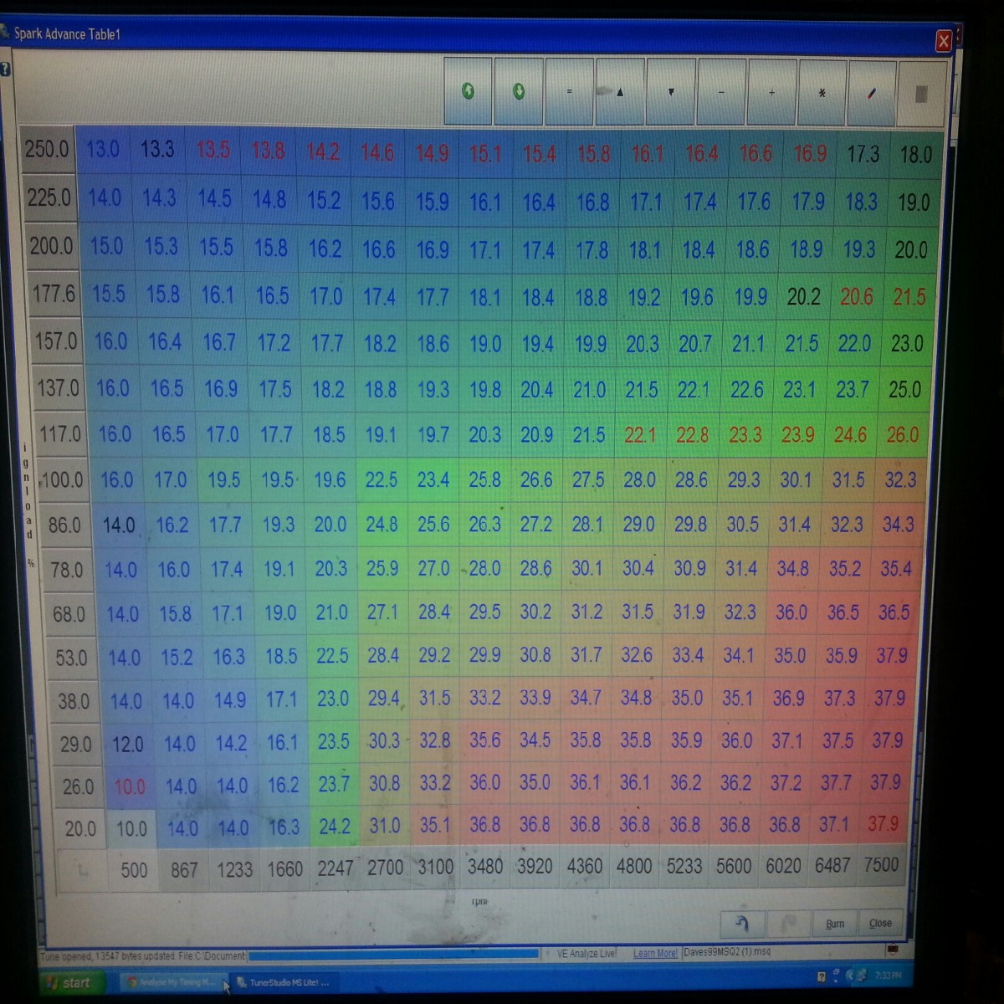Select the 250.0 load axis header
The image size is (1004, 1004).
click(x=47, y=150)
